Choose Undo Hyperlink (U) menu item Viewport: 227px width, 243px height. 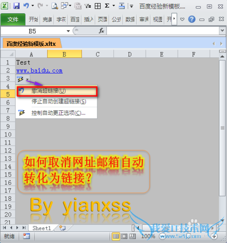click(57, 91)
